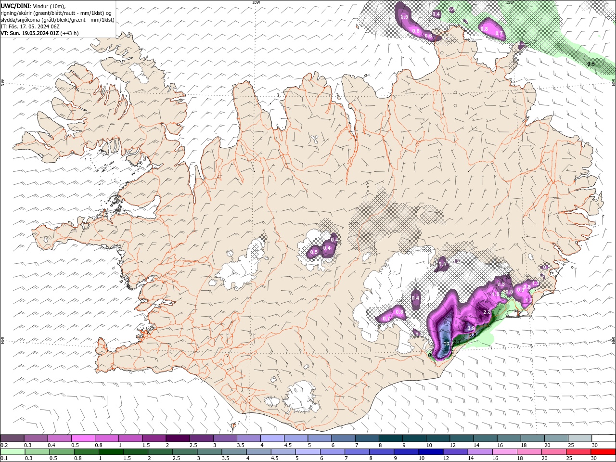616x462 pixels.
Task: Click the '0.1' label in lower legend
Action: pyautogui.click(x=4, y=458)
